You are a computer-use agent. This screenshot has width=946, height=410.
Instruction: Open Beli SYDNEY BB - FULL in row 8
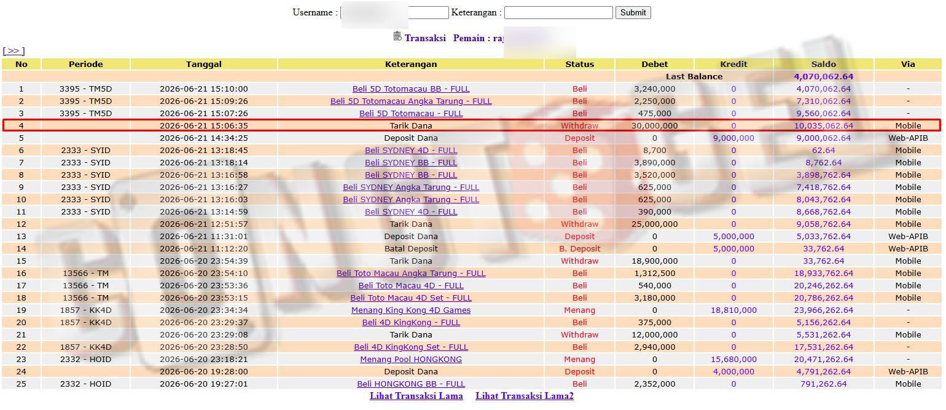click(x=411, y=175)
